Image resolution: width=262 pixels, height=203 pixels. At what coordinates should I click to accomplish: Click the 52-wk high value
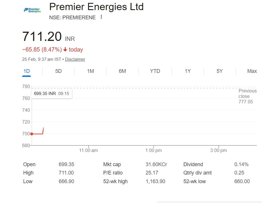[155, 181]
